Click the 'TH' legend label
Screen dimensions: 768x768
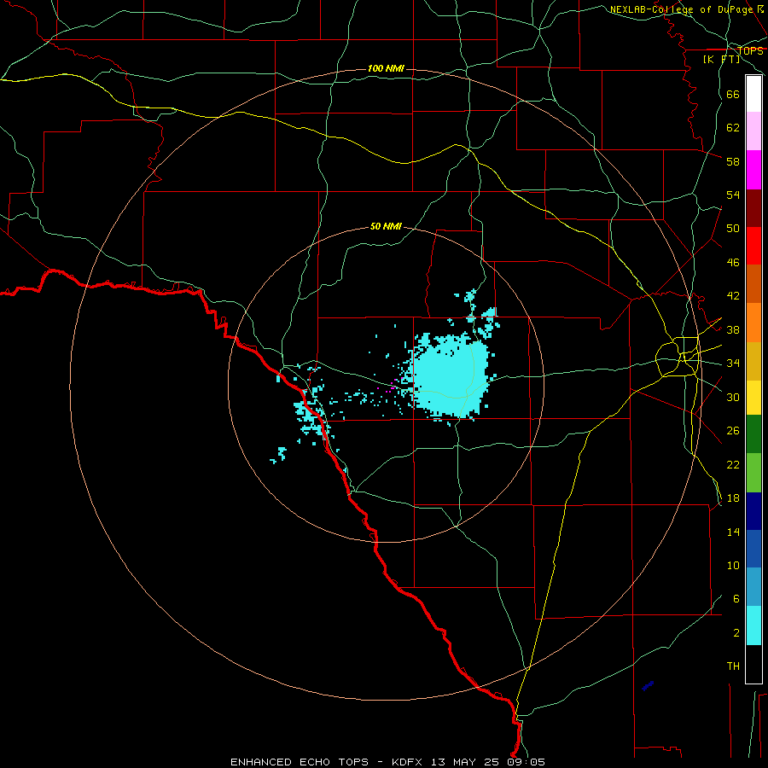tap(733, 666)
